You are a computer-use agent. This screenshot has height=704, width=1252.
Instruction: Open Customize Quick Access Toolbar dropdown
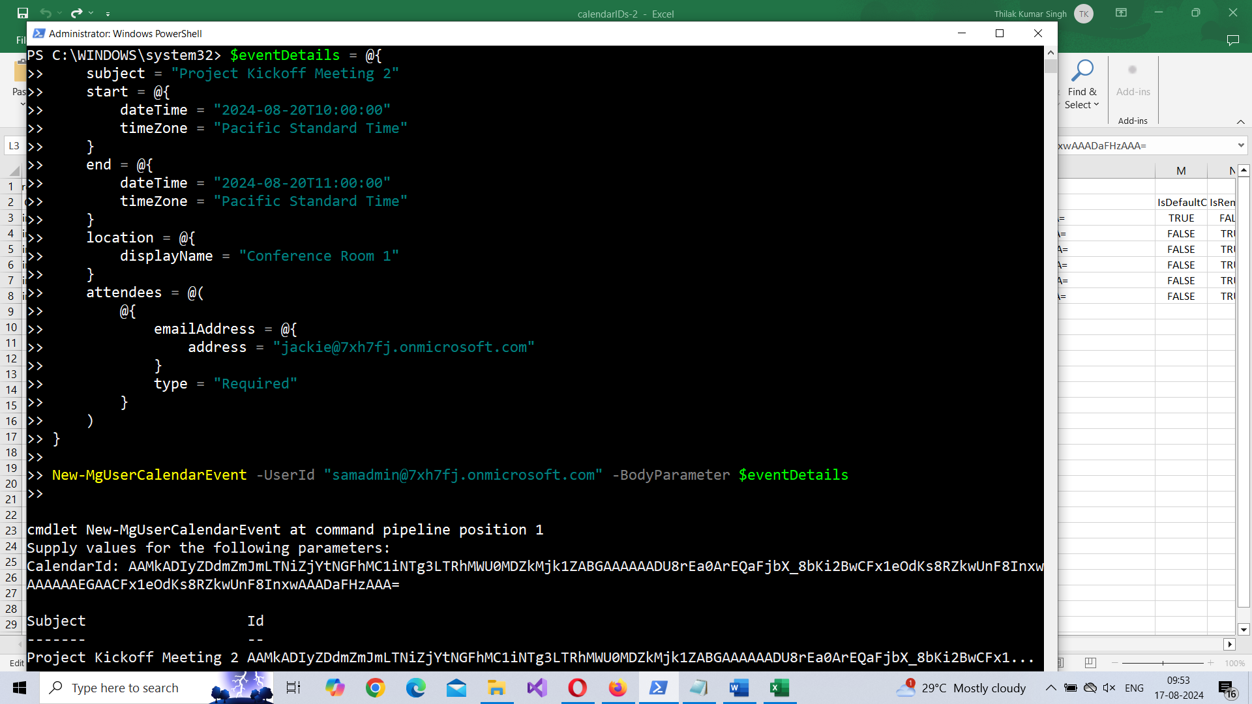point(108,14)
